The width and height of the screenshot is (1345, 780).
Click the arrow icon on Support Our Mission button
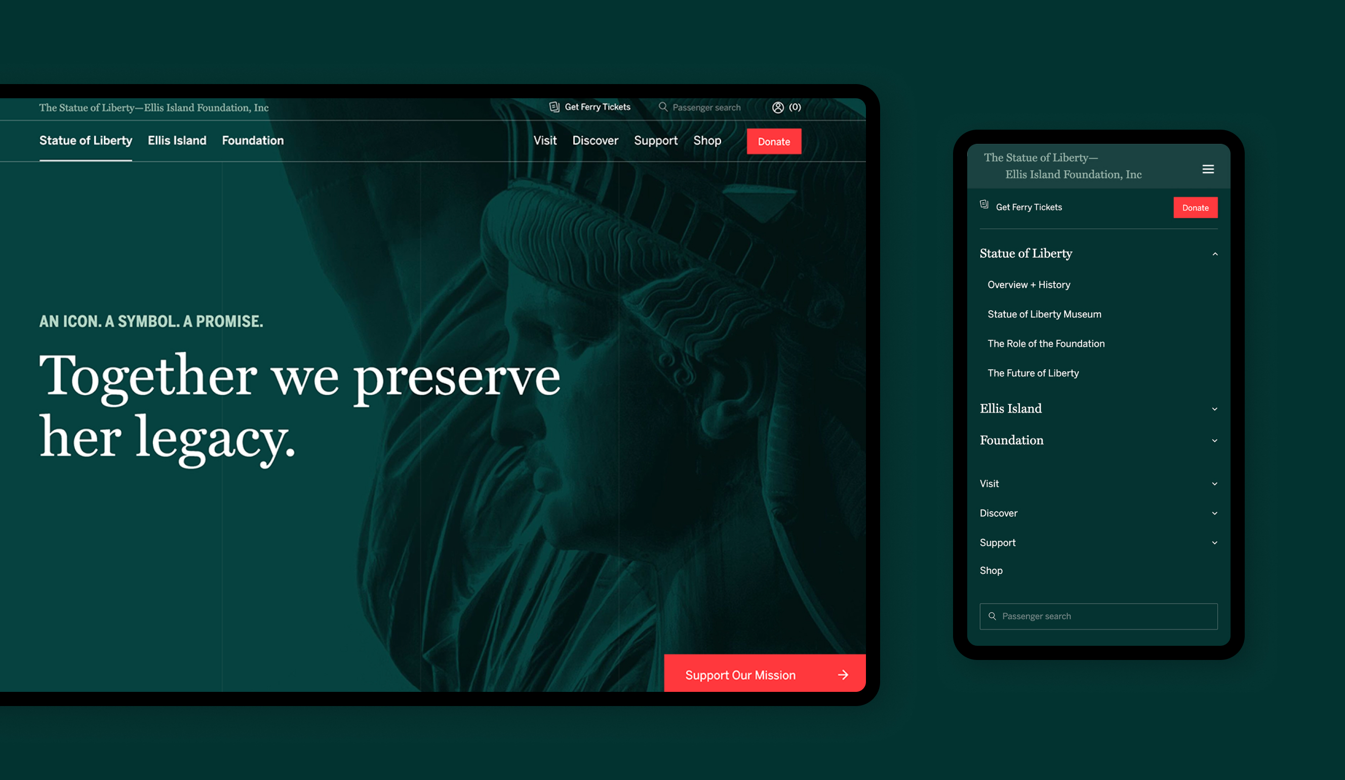pyautogui.click(x=841, y=674)
